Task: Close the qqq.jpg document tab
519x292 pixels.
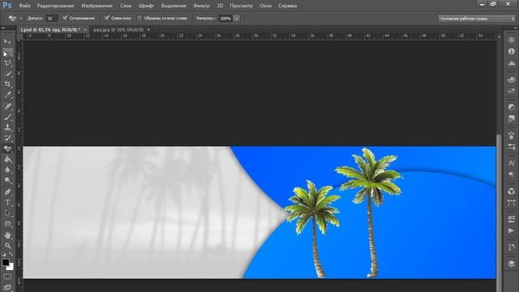Action: (x=148, y=30)
